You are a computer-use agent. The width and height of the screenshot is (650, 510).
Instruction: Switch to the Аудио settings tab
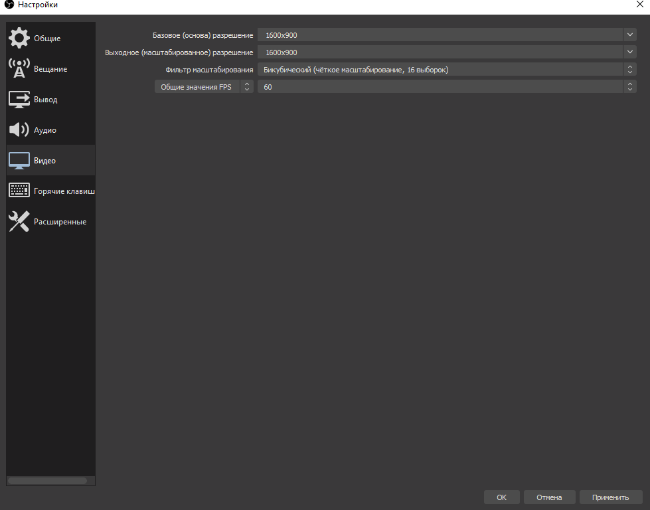click(x=45, y=130)
